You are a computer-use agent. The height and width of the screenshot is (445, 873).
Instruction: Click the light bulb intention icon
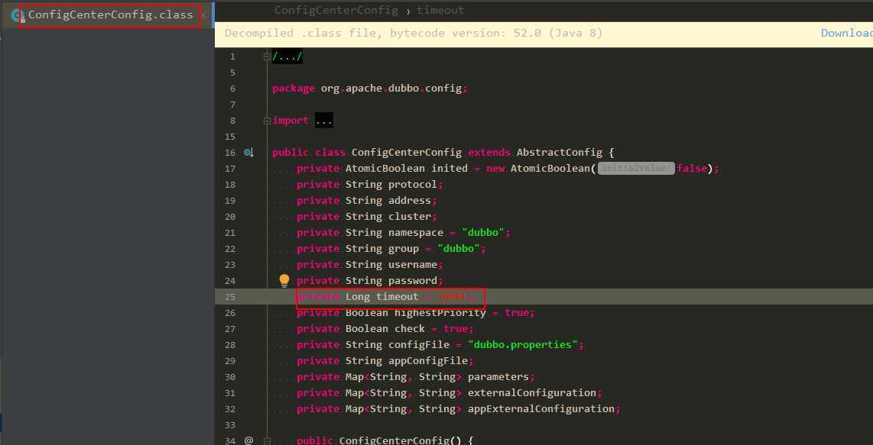tap(284, 280)
